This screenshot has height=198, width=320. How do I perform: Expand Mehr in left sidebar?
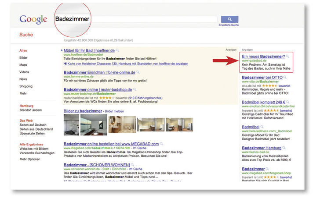[x=23, y=93]
